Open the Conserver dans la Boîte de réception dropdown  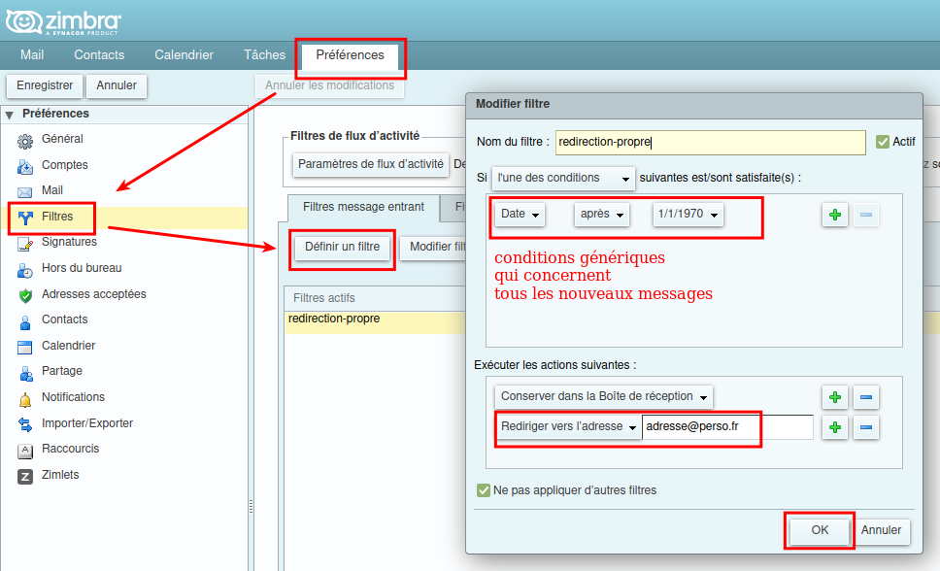[603, 396]
